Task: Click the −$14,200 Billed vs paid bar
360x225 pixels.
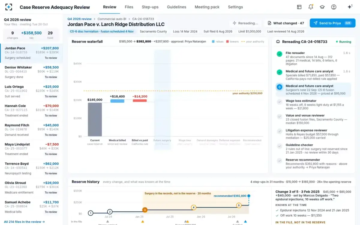Action: (140, 100)
